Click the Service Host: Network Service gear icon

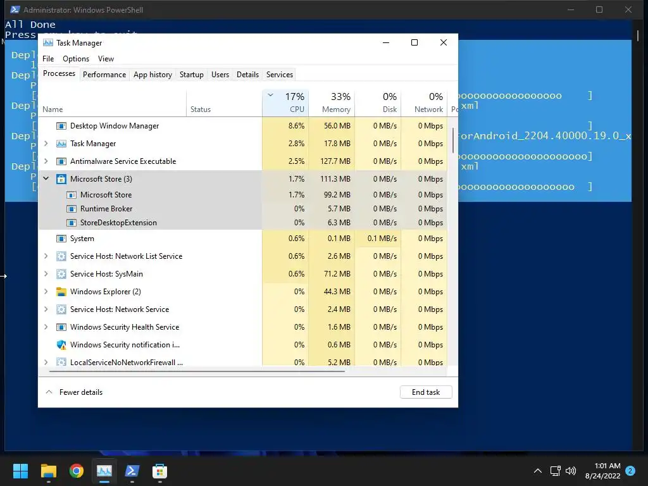pyautogui.click(x=61, y=309)
